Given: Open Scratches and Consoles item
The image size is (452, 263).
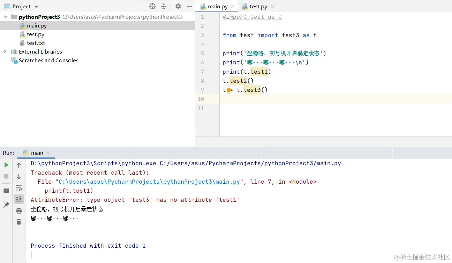Looking at the screenshot, I should click(48, 60).
